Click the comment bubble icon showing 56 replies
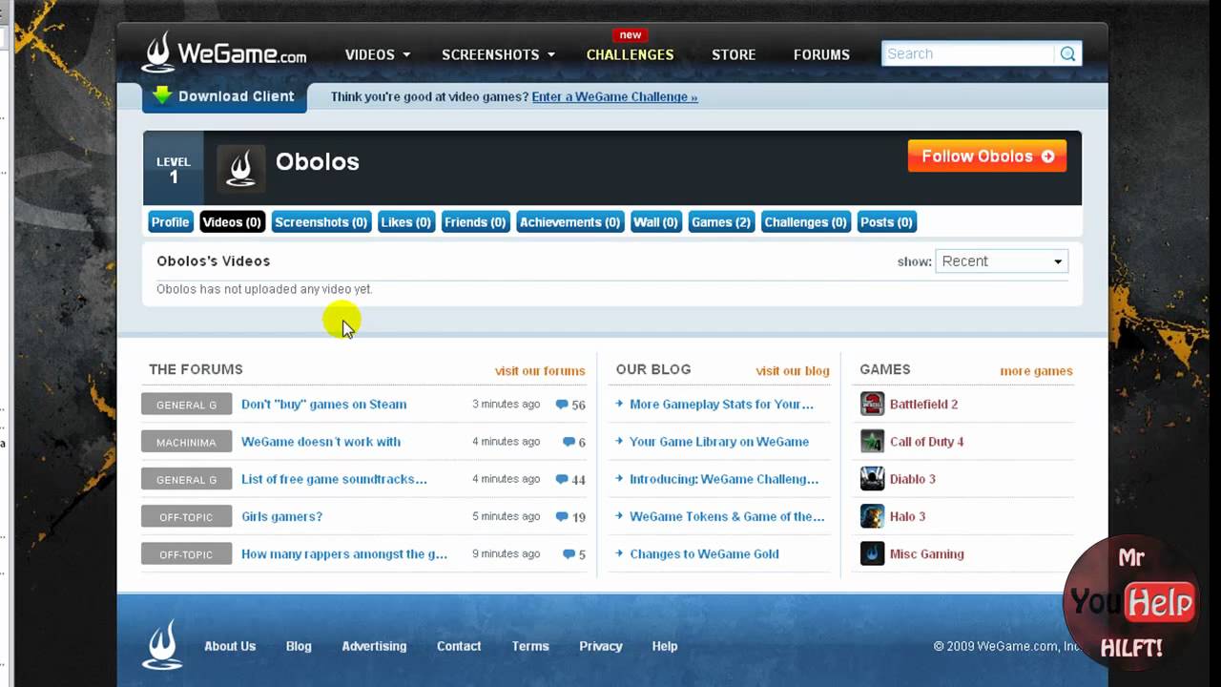Image resolution: width=1221 pixels, height=687 pixels. point(562,405)
